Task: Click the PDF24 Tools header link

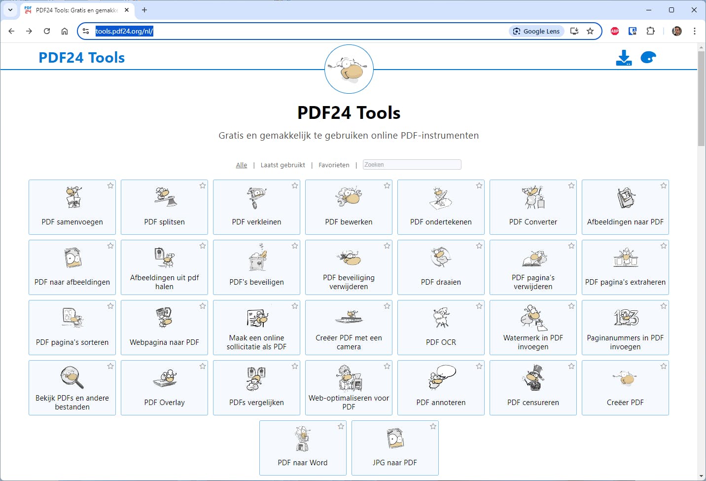Action: tap(82, 58)
